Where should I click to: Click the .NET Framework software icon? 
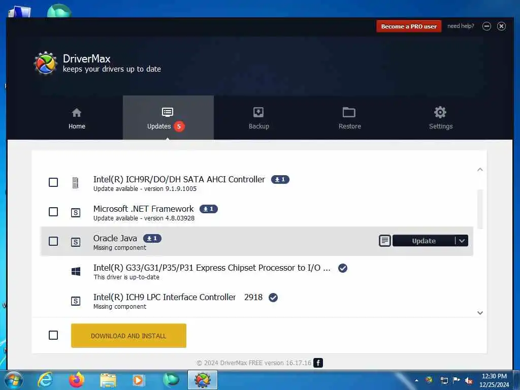click(76, 213)
